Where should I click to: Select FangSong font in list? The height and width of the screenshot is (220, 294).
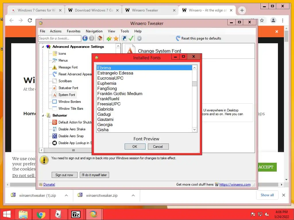144,89
